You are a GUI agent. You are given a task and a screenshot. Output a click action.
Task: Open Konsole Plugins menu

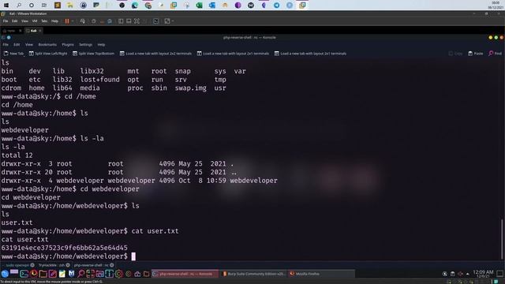68,44
